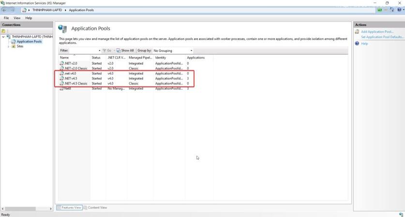Viewport: 405px width, 217px height.
Task: Click the .NET v4.5 Classic pool icon
Action: tap(61, 84)
